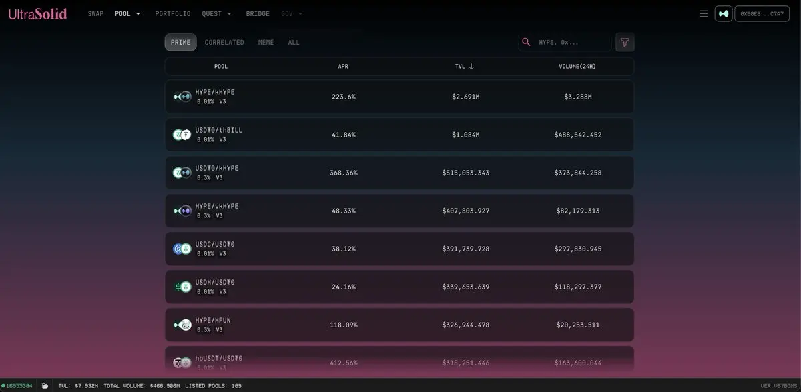The width and height of the screenshot is (801, 392).
Task: Click the USDH/USD₮0 token pair icon
Action: (x=182, y=287)
